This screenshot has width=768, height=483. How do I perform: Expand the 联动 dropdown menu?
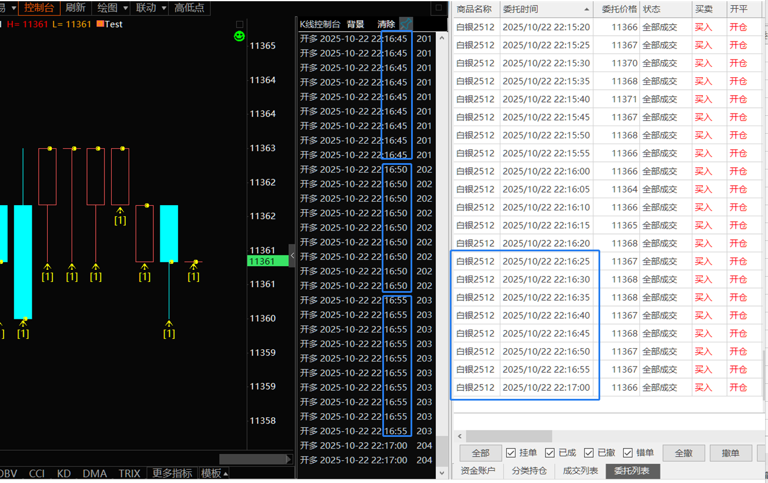pyautogui.click(x=164, y=8)
